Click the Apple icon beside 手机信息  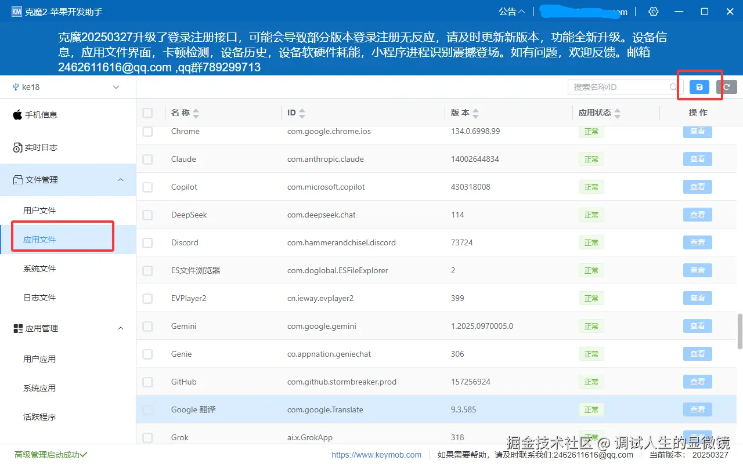[17, 115]
